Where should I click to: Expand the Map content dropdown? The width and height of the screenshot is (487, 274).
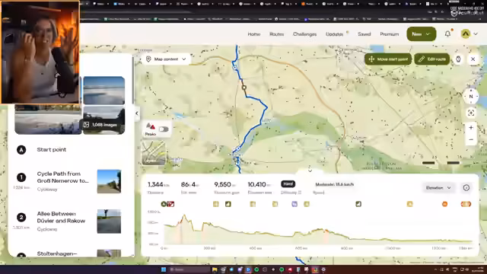(166, 59)
